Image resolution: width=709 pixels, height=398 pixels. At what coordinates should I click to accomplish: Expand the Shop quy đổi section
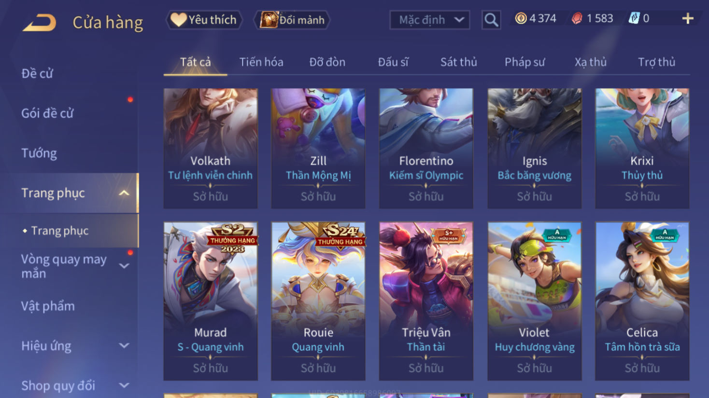coord(124,385)
